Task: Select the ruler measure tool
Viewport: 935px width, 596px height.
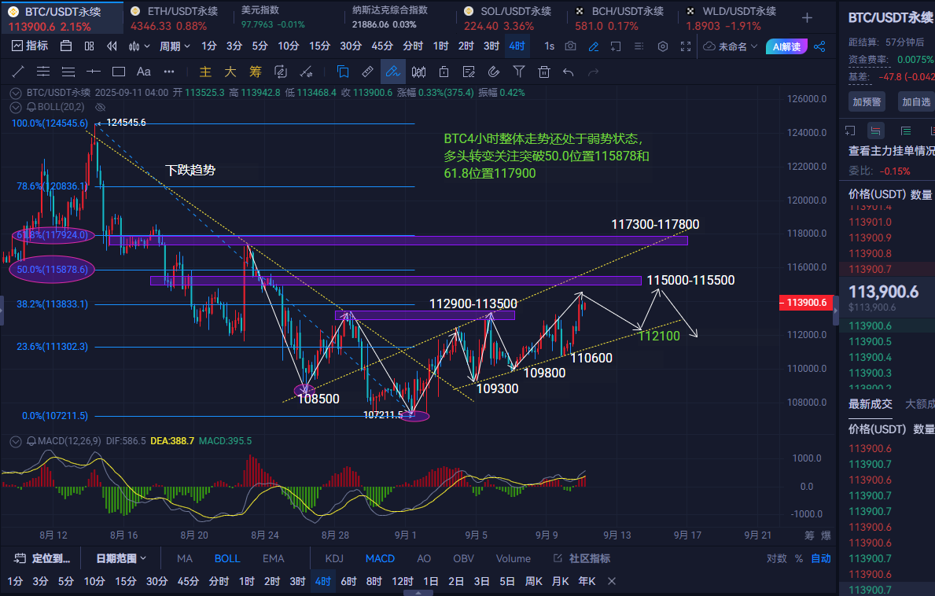Action: [368, 72]
